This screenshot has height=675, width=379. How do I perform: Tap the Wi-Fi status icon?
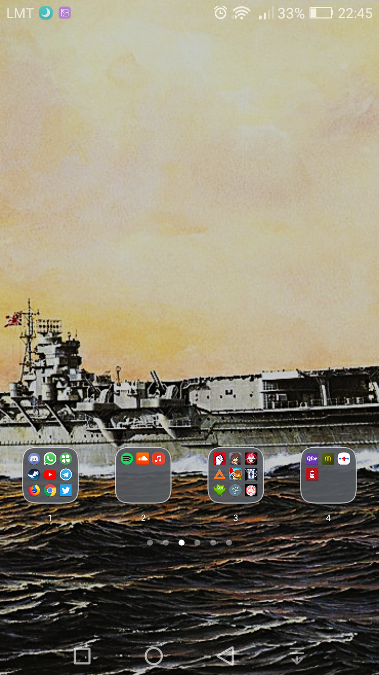(x=241, y=13)
